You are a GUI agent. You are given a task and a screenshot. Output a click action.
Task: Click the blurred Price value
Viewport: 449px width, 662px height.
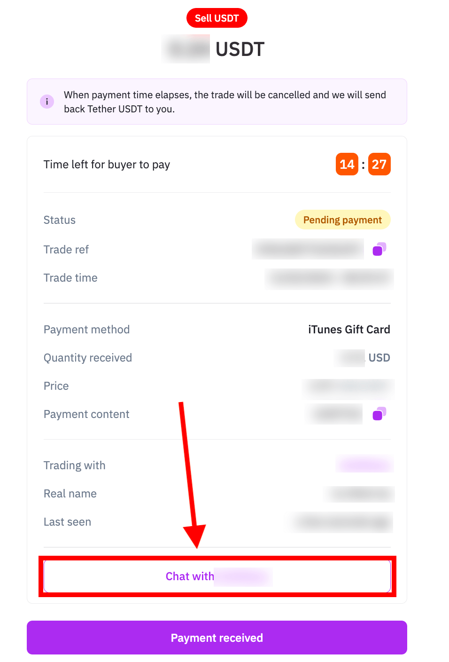[348, 386]
